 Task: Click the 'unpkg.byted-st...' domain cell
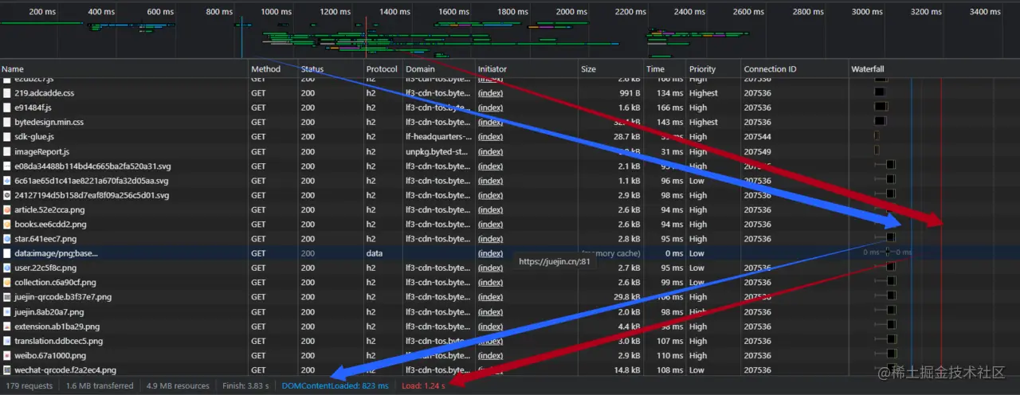point(438,151)
